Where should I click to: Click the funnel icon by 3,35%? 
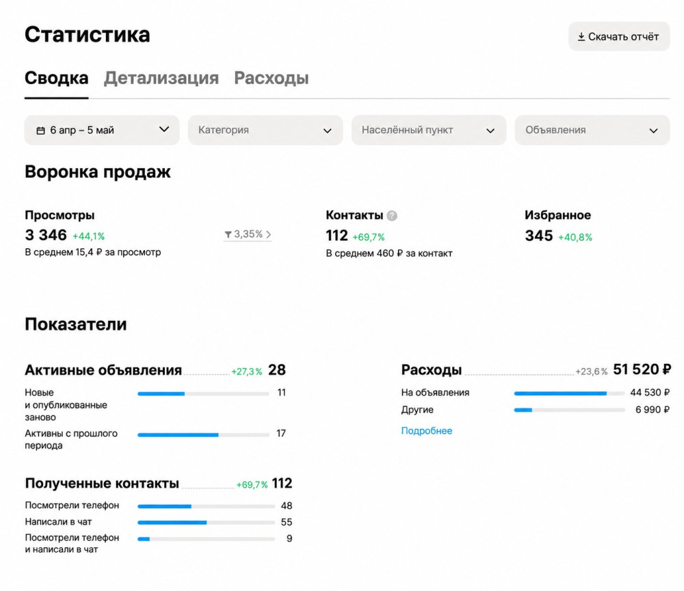pos(228,235)
